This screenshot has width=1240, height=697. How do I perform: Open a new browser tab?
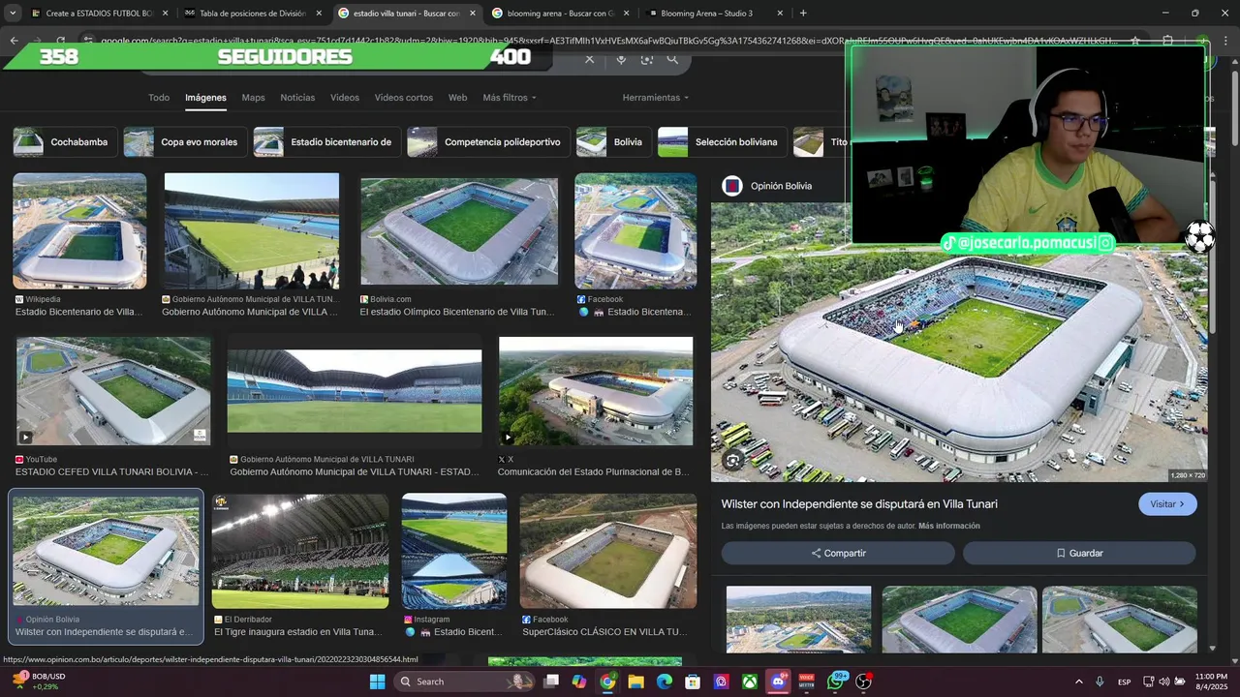(803, 14)
